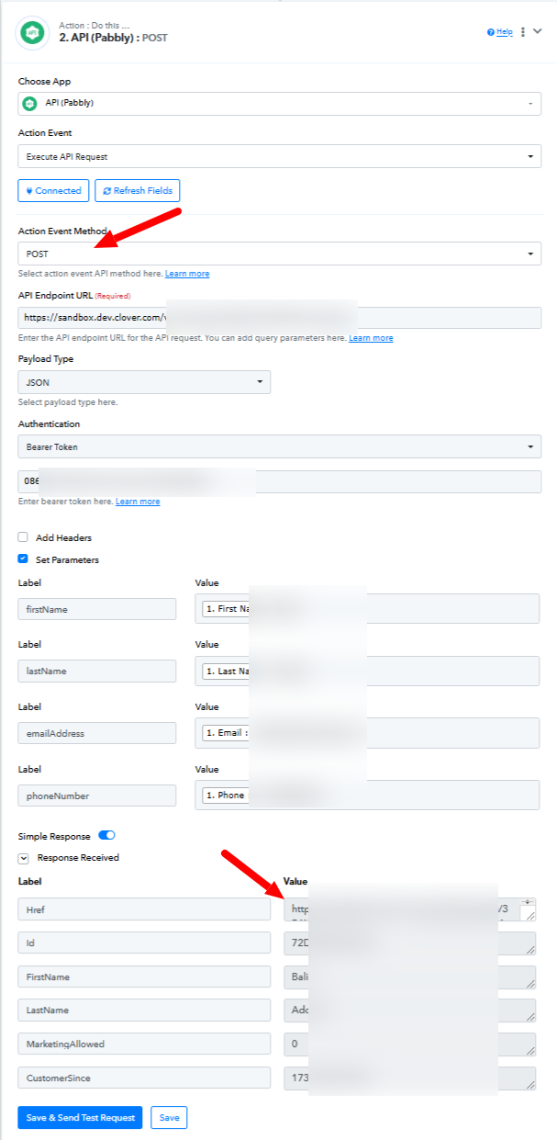The image size is (557, 1140).
Task: Click the Refresh Fields button
Action: point(138,190)
